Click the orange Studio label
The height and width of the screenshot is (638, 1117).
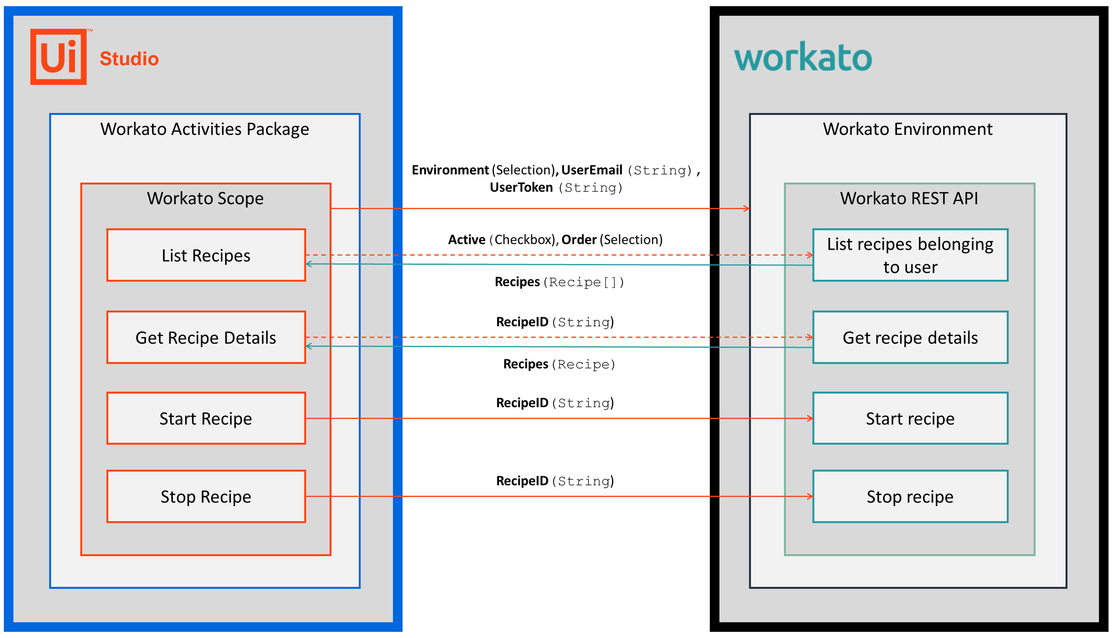pos(129,59)
